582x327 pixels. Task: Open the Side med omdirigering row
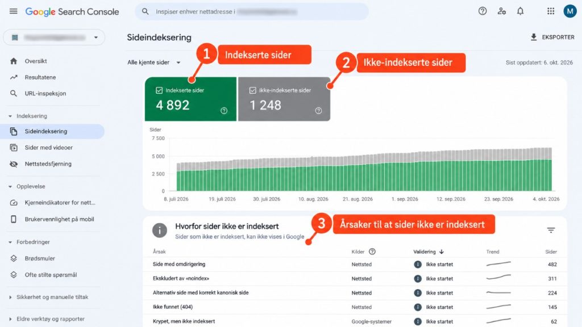(355, 265)
